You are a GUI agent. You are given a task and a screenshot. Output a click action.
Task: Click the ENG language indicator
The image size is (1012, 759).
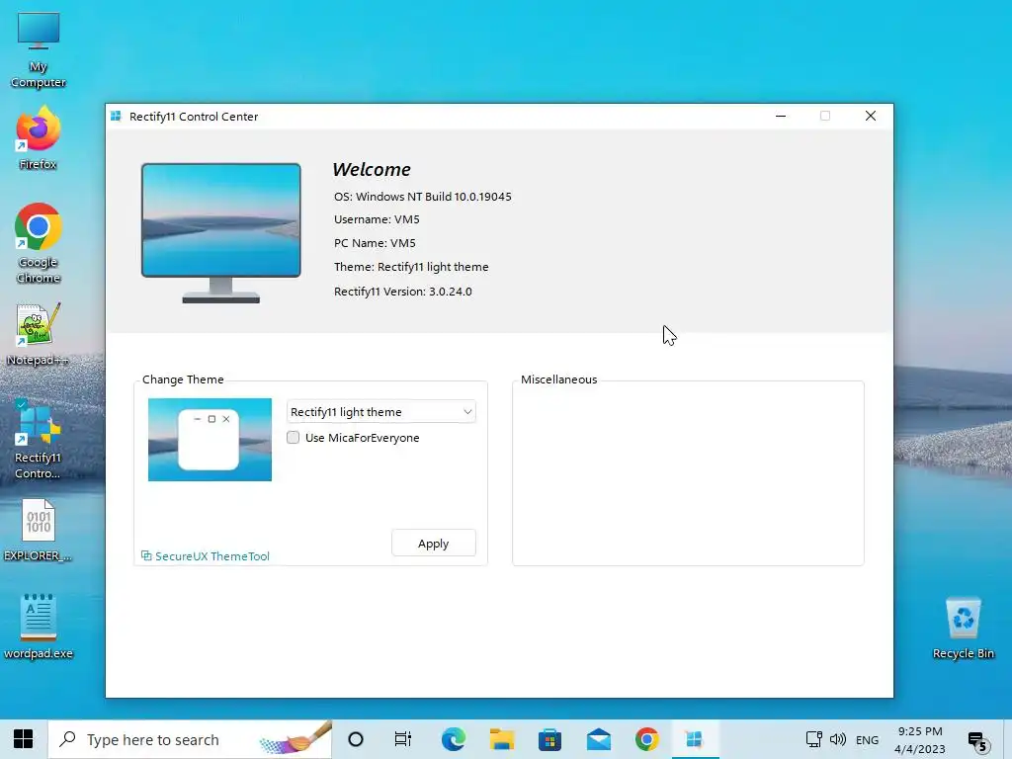[x=867, y=739]
